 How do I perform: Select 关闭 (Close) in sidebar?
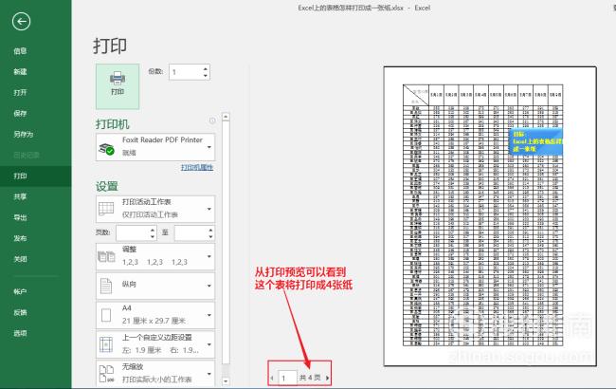tap(20, 259)
